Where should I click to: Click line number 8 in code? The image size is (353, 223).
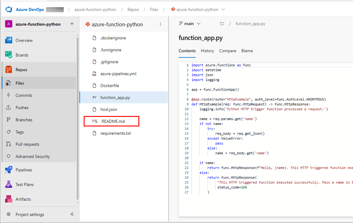pyautogui.click(x=187, y=99)
